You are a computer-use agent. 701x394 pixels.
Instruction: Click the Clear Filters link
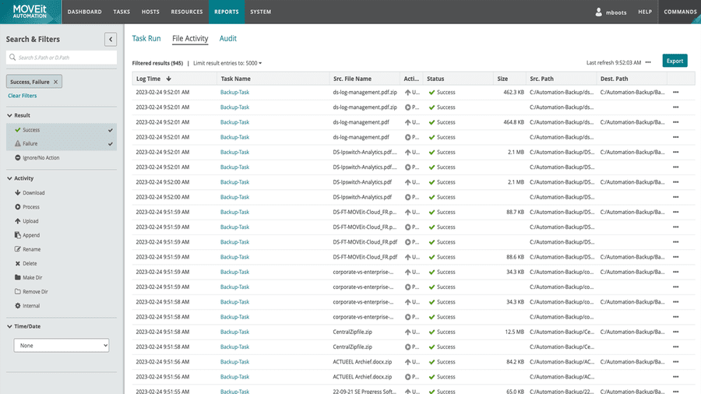click(x=22, y=96)
